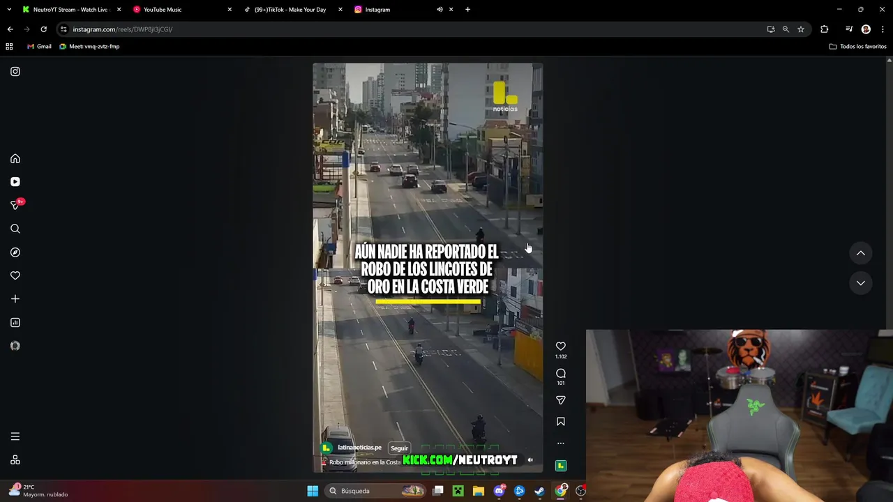Open Chrome extensions puzzle icon
The width and height of the screenshot is (893, 502).
(x=825, y=29)
